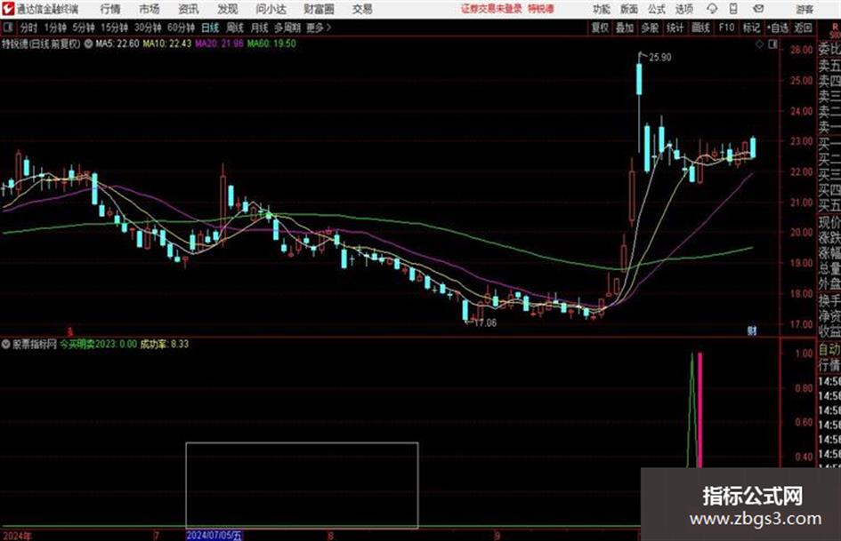Open the 资讯 menu
This screenshot has width=841, height=541.
pos(189,9)
